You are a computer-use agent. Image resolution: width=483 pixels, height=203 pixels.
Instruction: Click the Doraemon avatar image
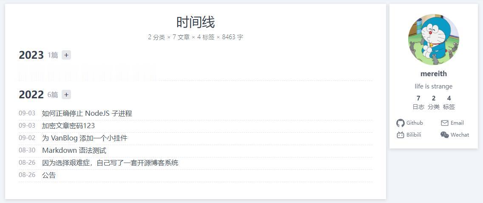433,39
